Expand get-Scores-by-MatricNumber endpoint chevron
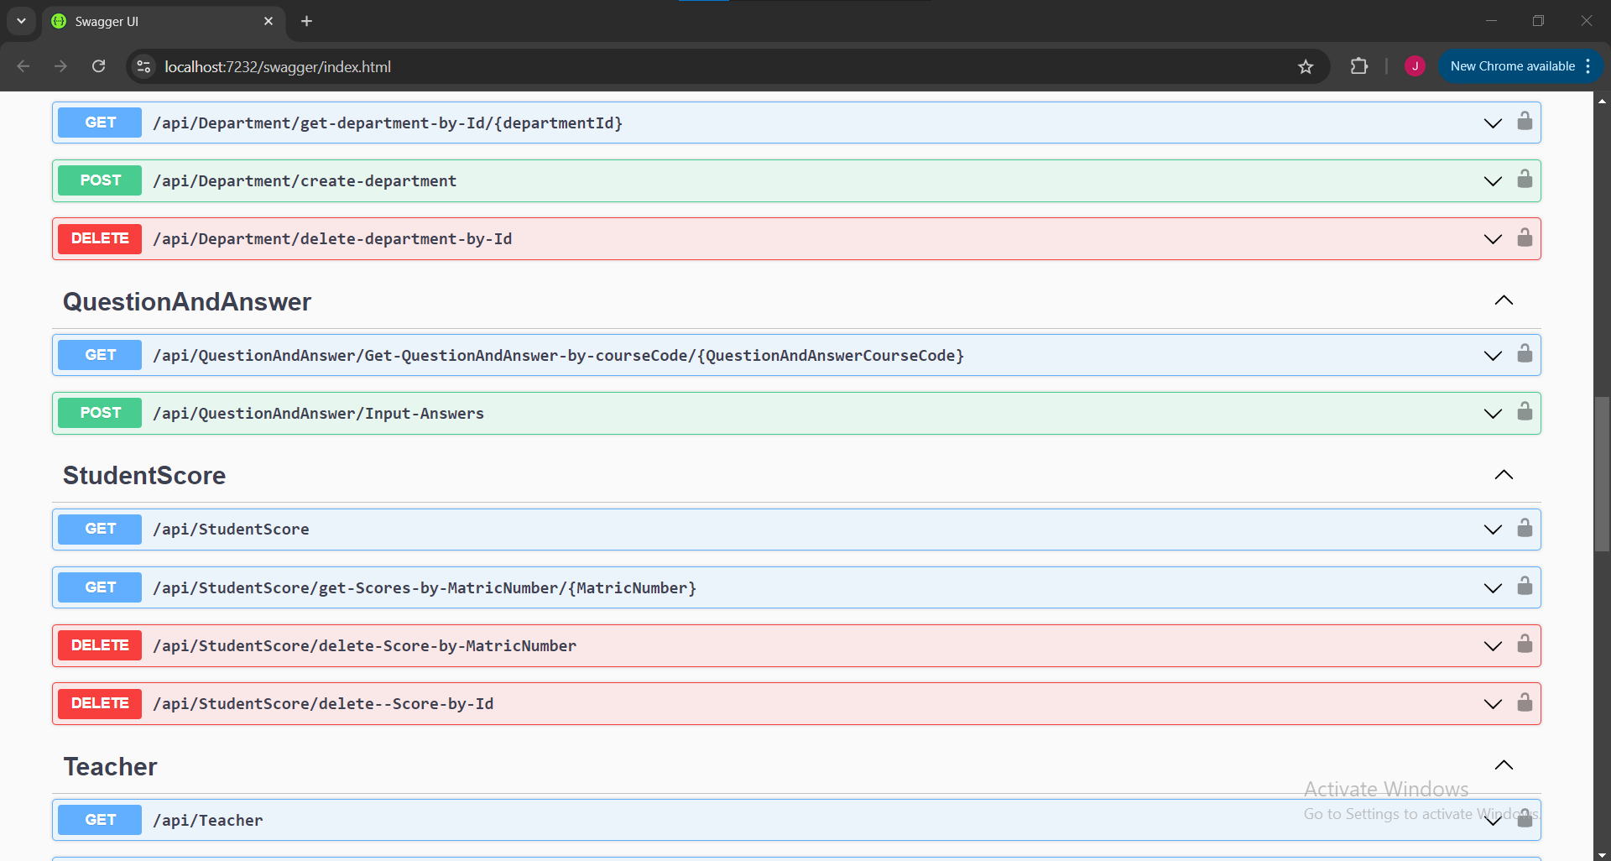1611x861 pixels. pos(1492,587)
